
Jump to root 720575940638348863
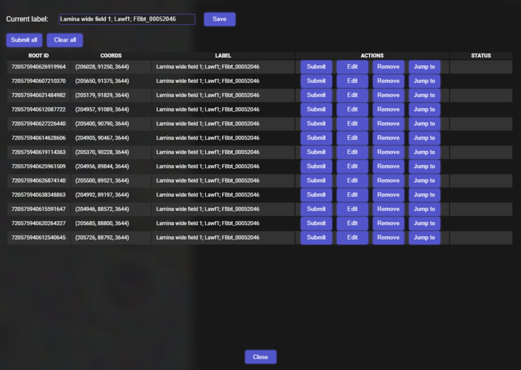pyautogui.click(x=424, y=195)
